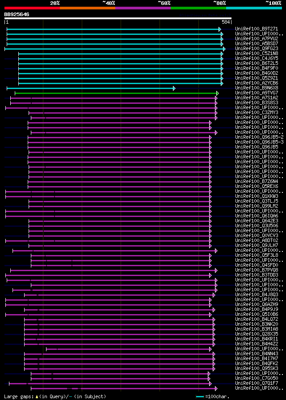Select the UniRef100_A5BSD7 label
Screen dimensions: 286x400
tap(257, 43)
